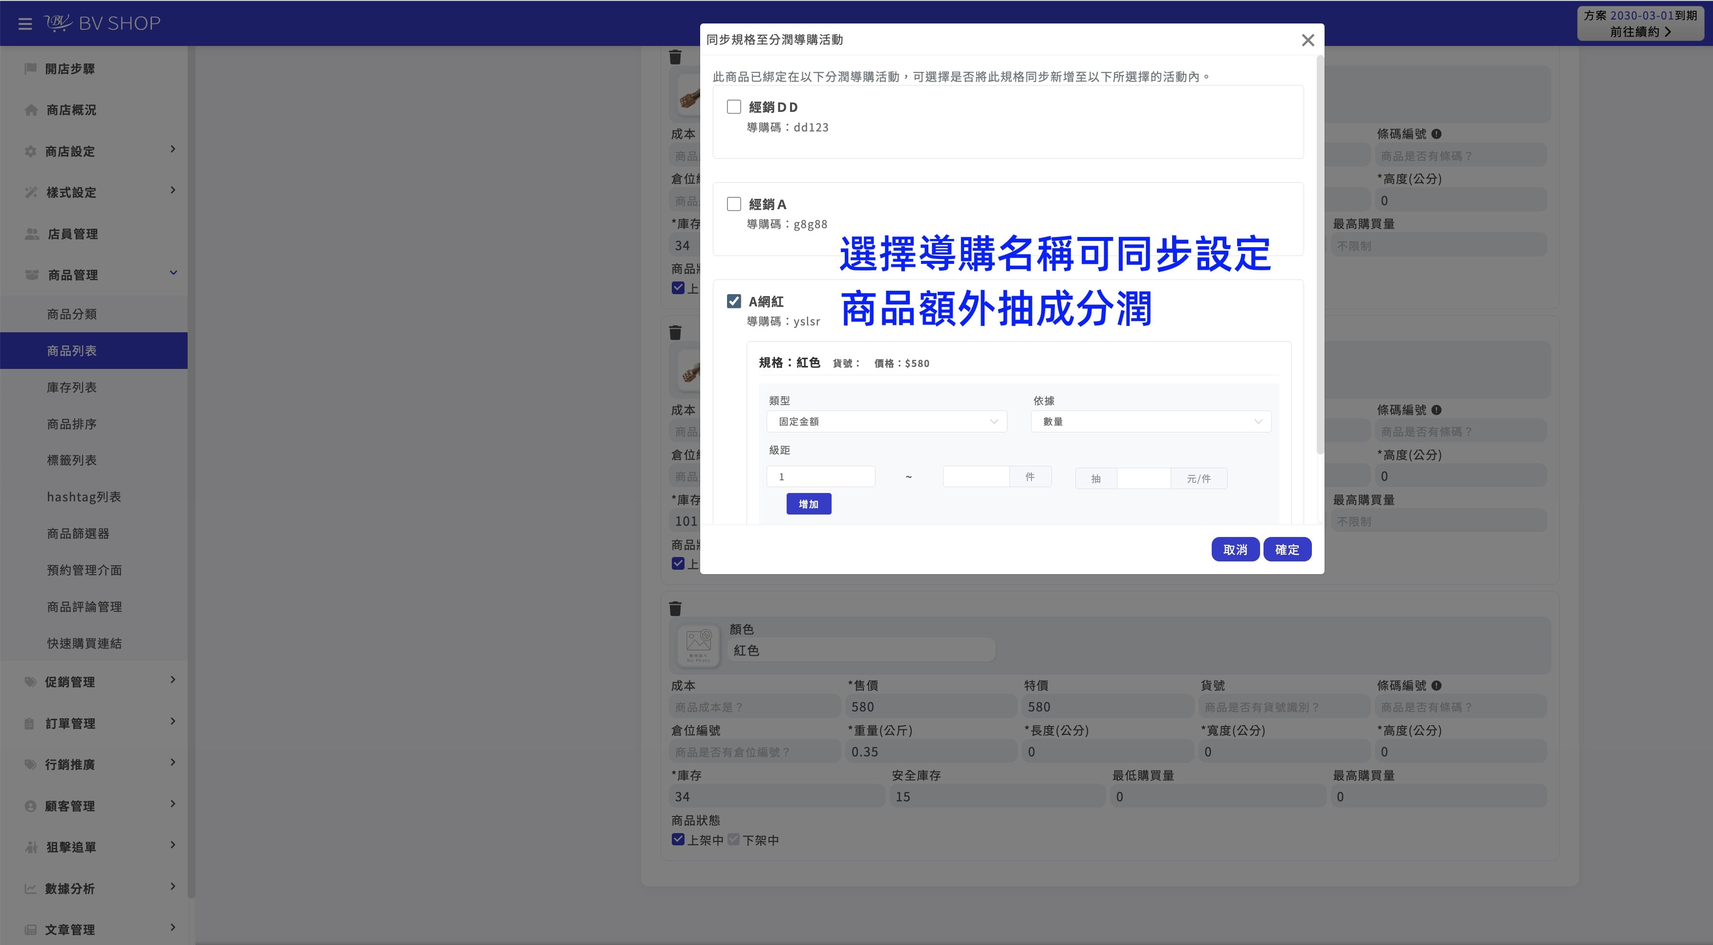This screenshot has height=945, width=1713.
Task: Click the 安全庫存 field showing 15
Action: pos(997,796)
